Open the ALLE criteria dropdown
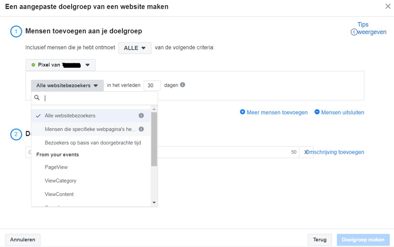The height and width of the screenshot is (247, 394). (x=135, y=48)
